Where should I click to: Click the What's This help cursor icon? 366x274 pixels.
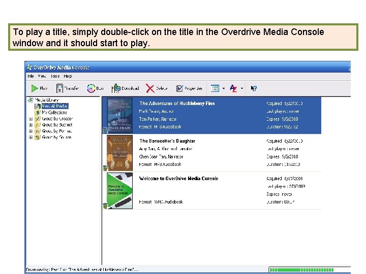click(x=254, y=88)
